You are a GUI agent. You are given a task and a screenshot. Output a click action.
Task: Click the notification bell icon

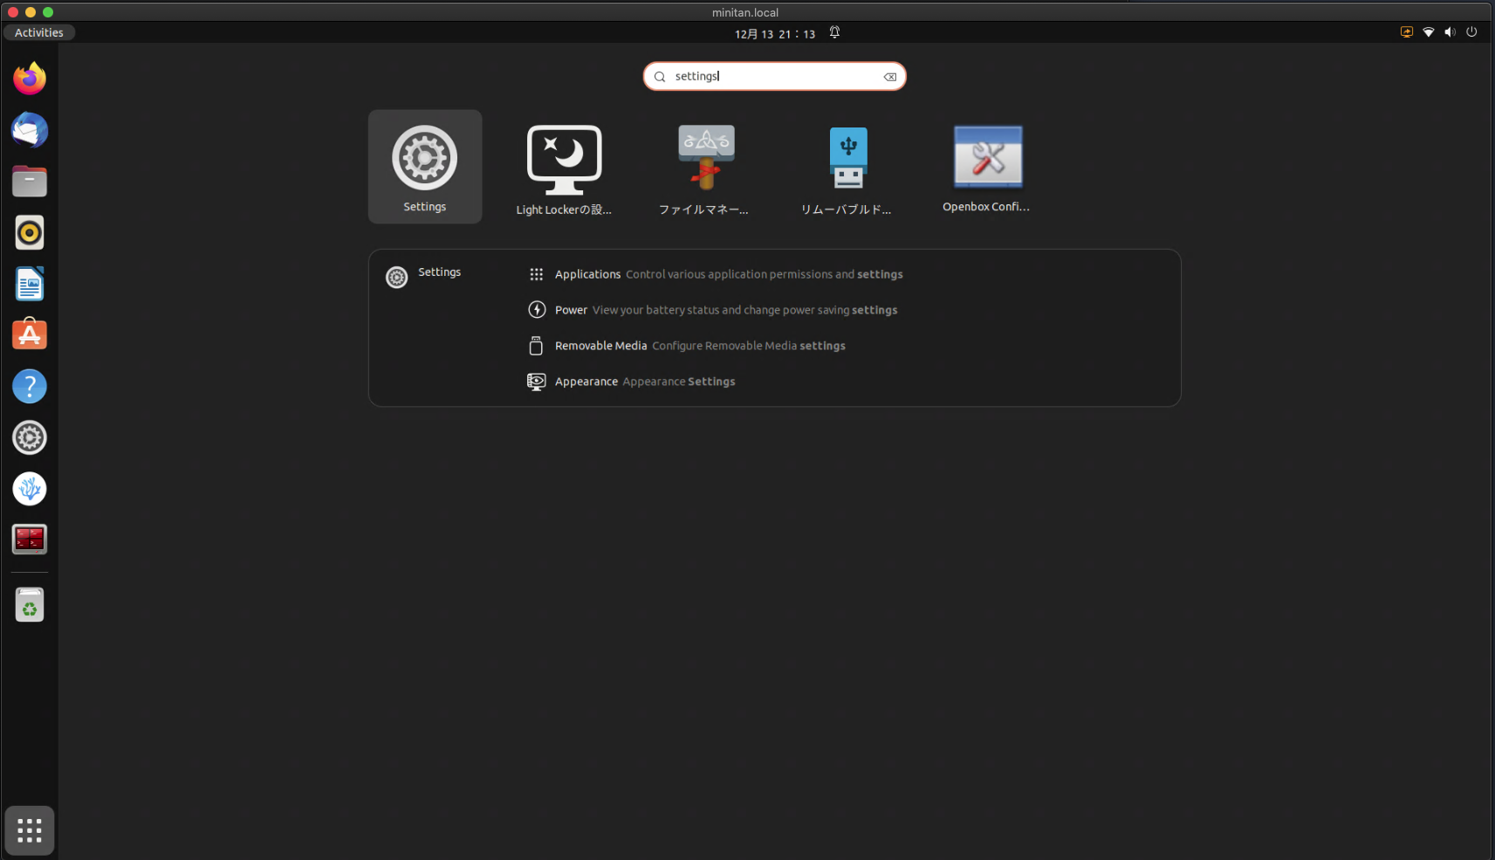point(834,32)
